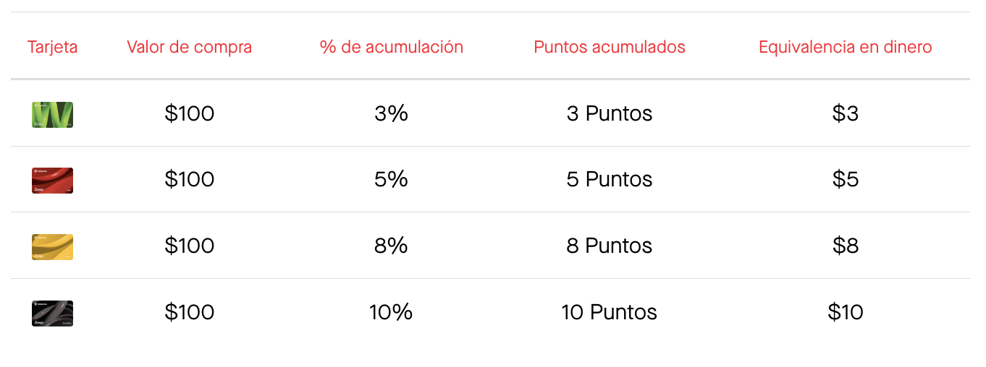The image size is (986, 367).
Task: Click the Tarjeta column header
Action: 52,47
